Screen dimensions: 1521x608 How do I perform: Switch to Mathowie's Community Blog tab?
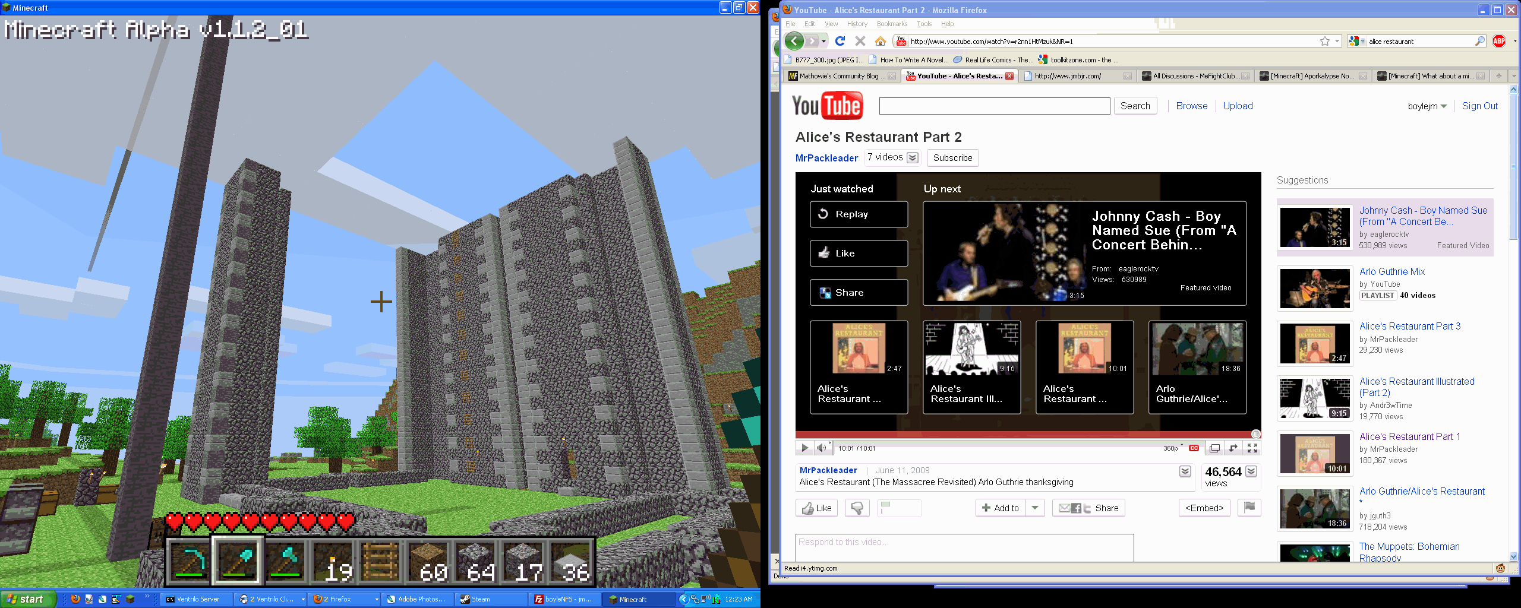(842, 76)
